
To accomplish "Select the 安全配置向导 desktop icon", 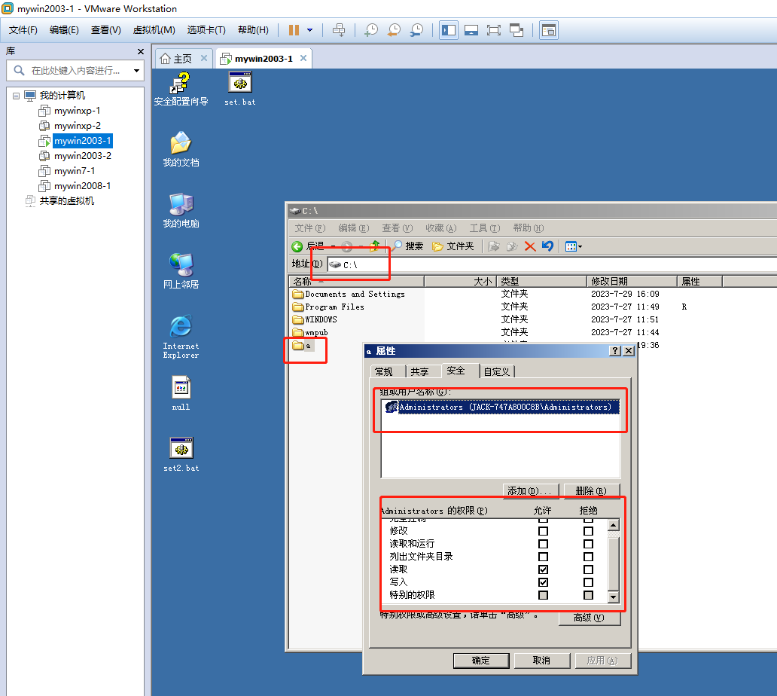I will [181, 89].
